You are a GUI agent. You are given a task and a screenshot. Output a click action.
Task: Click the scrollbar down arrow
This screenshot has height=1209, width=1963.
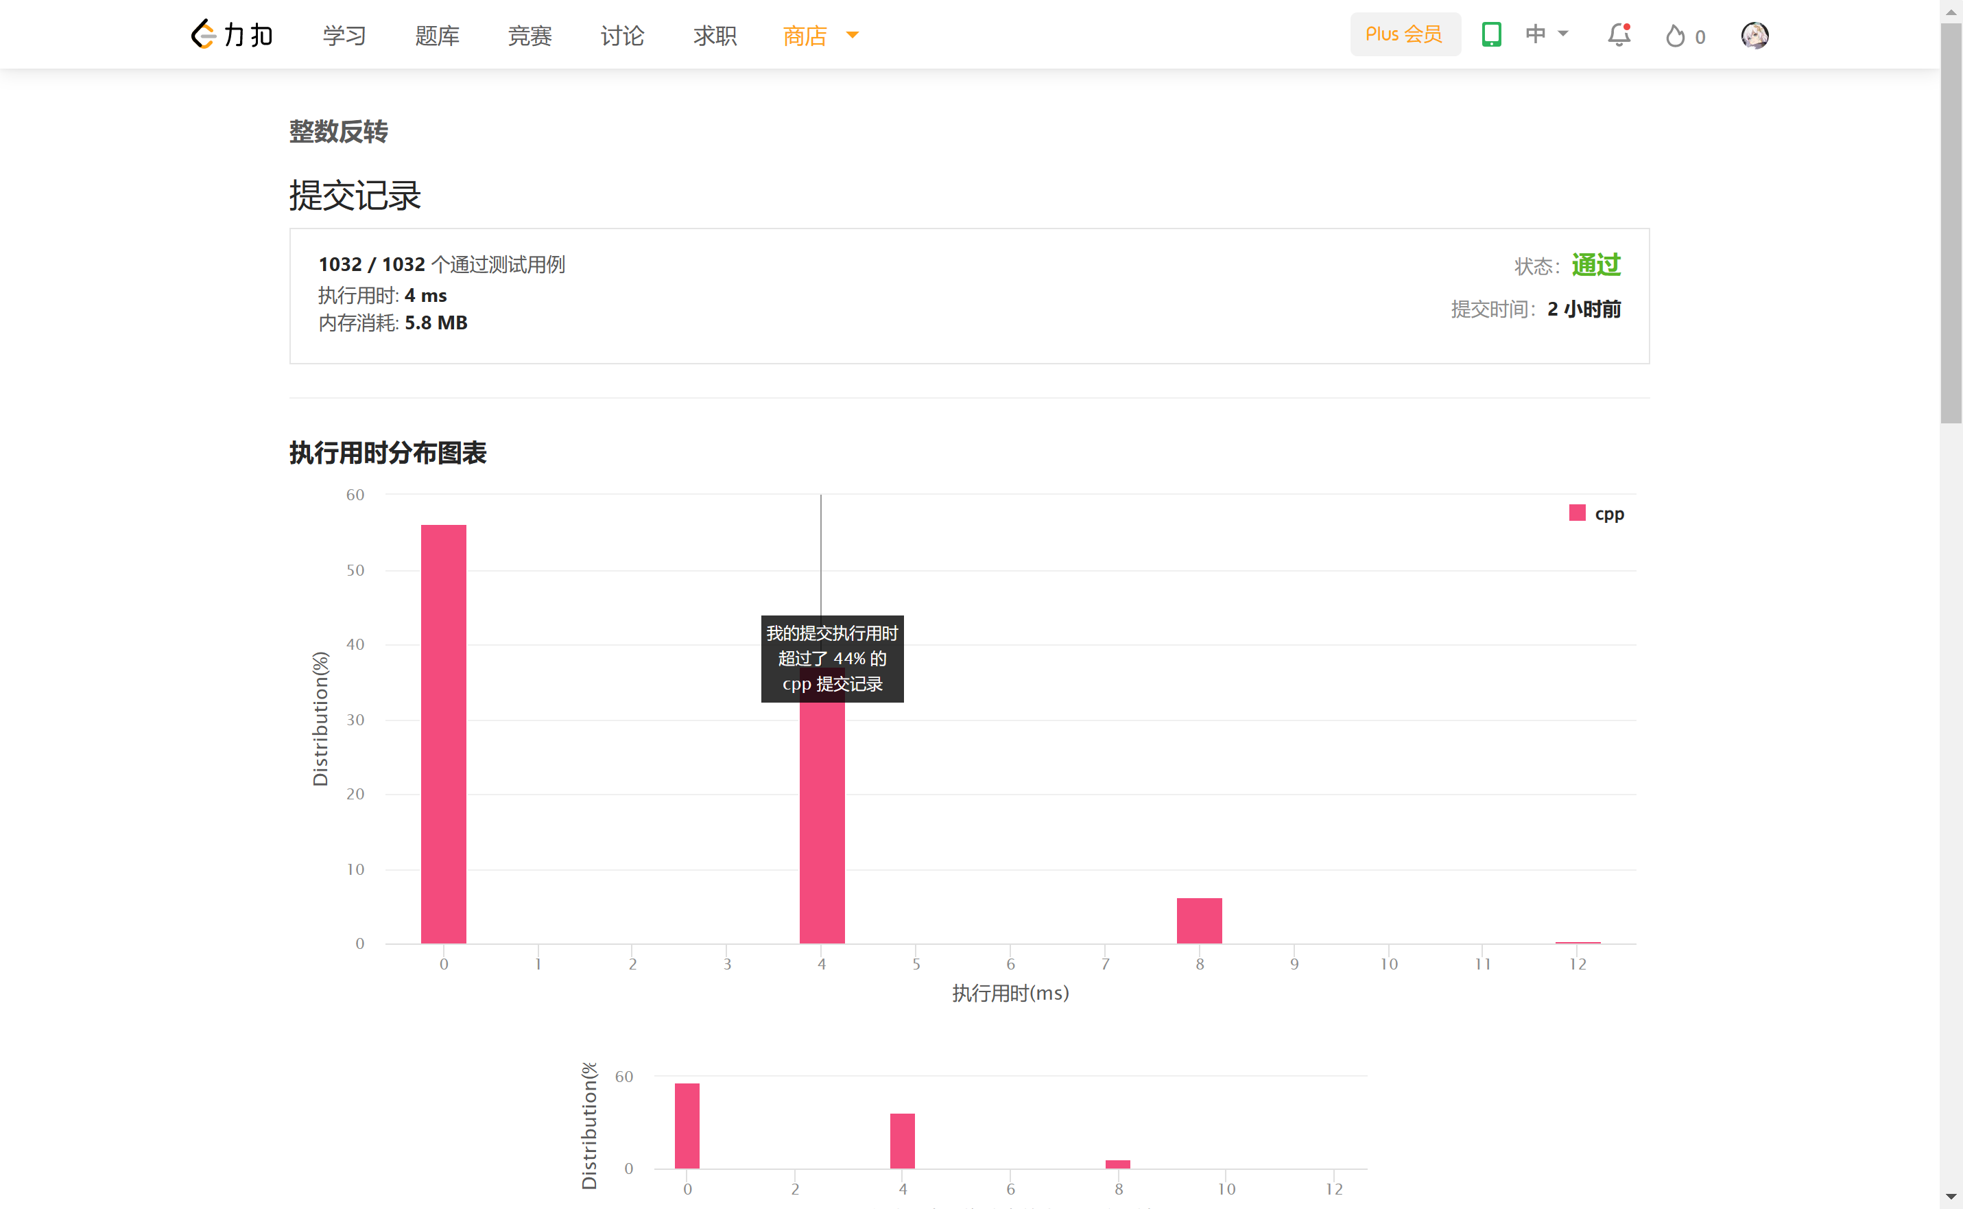click(x=1951, y=1197)
